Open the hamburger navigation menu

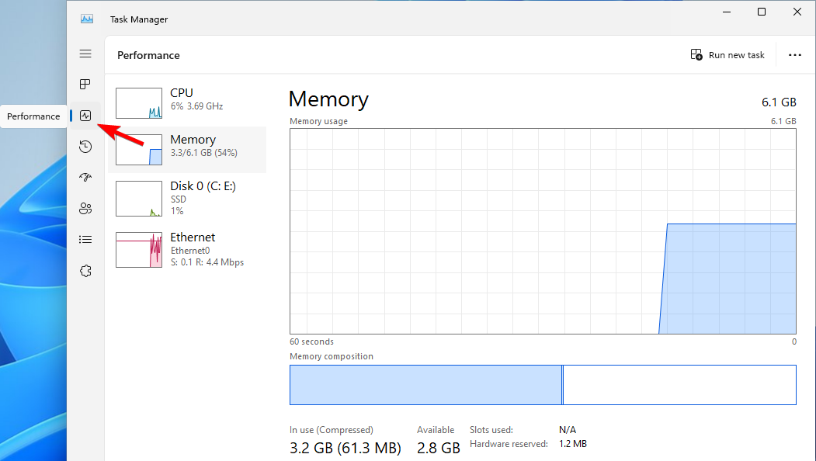(85, 54)
